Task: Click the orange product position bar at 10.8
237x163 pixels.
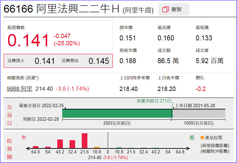Action: [97, 147]
